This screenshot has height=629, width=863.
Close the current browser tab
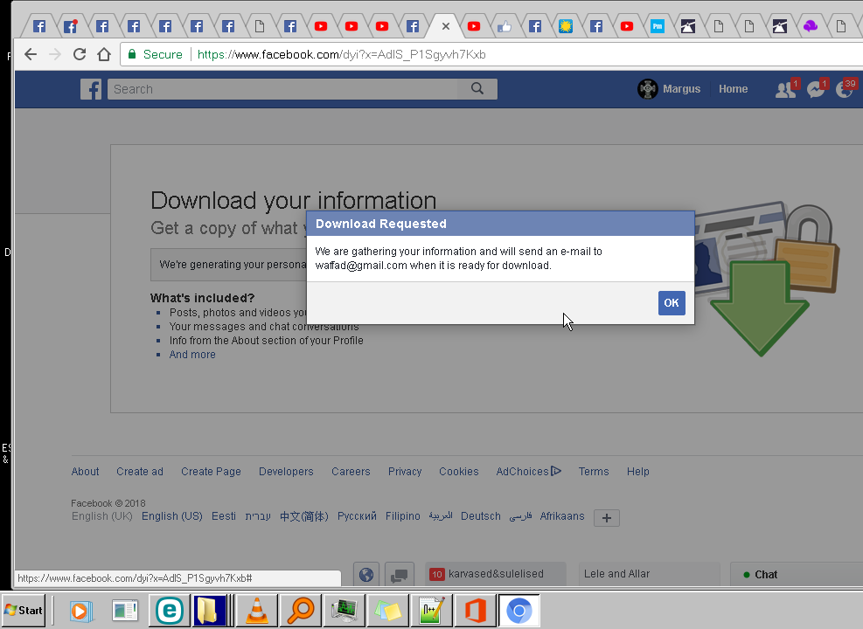(446, 26)
